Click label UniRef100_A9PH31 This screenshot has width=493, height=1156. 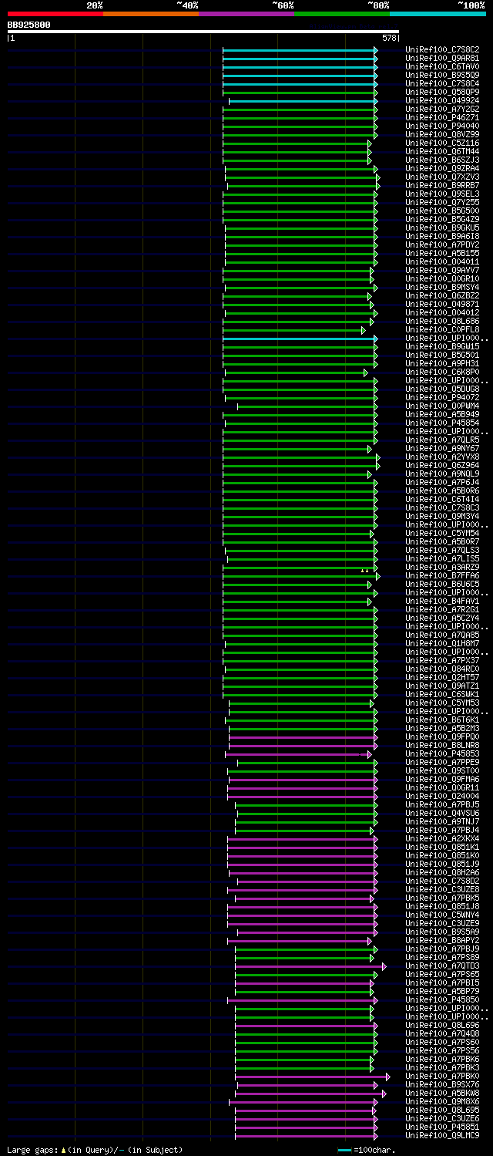(x=442, y=364)
